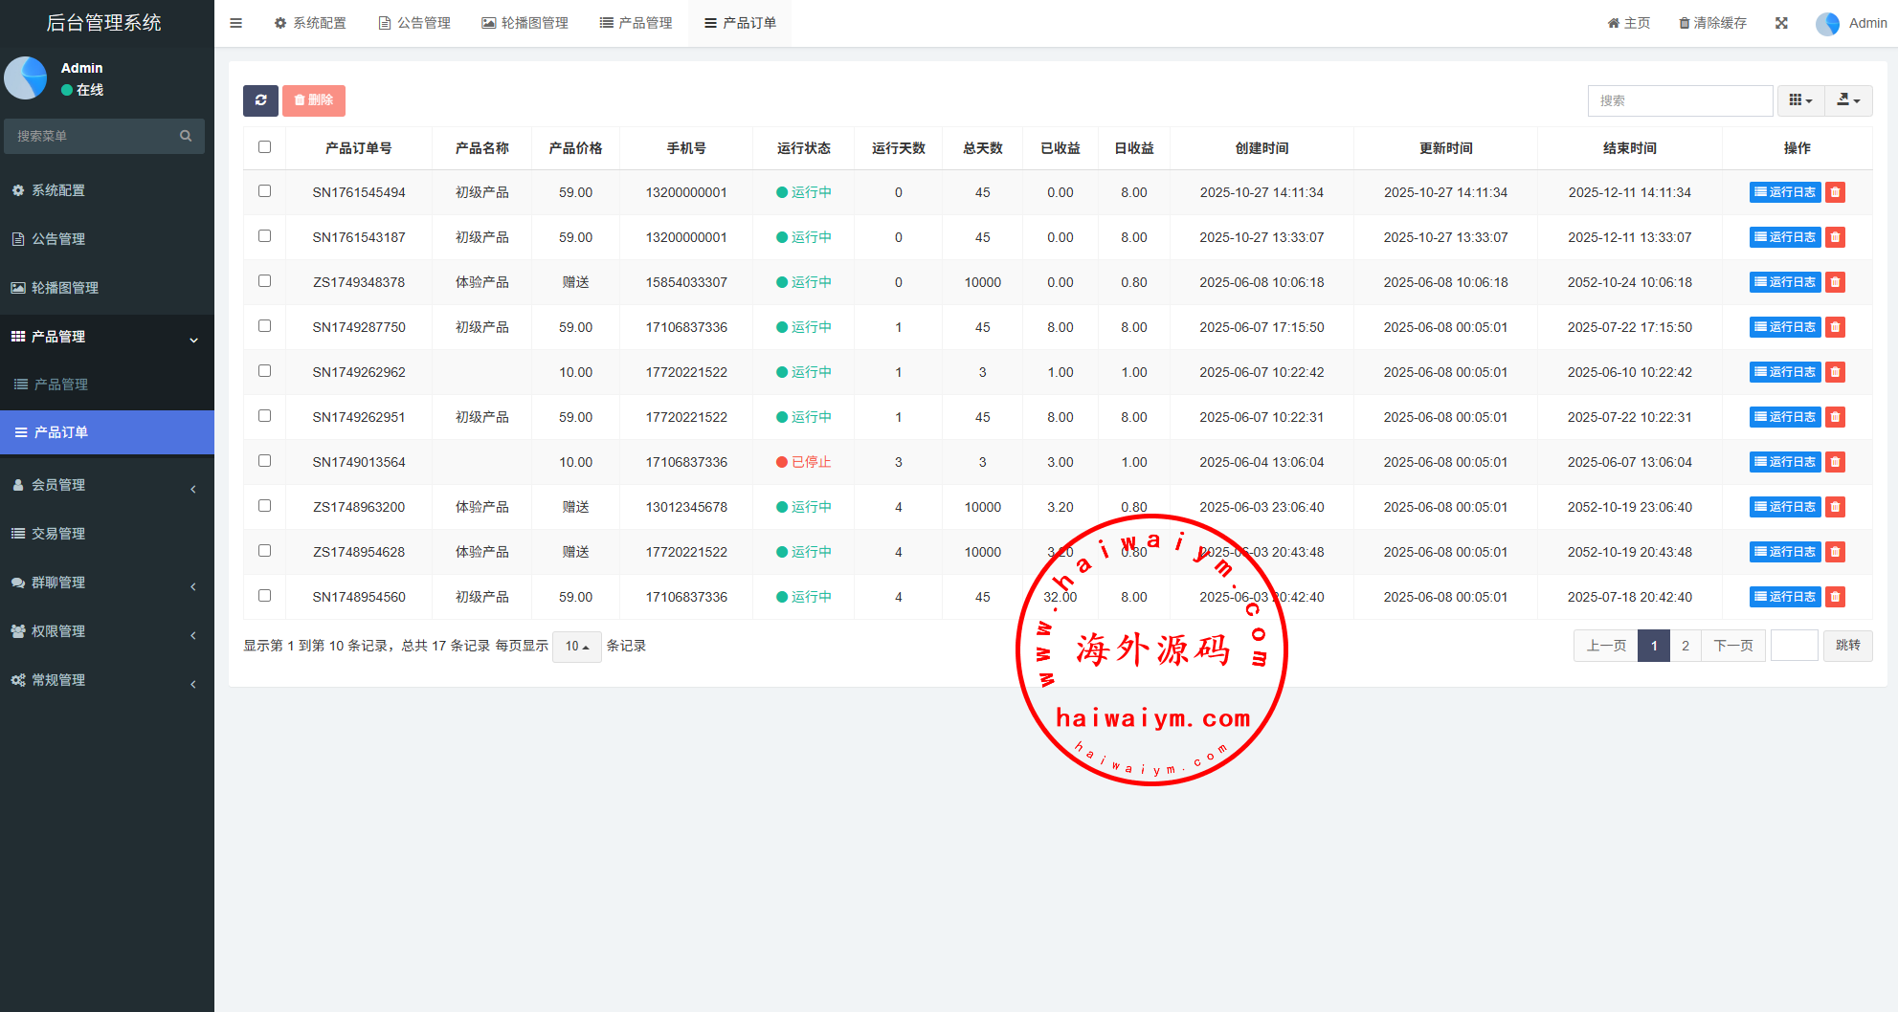Click trash icon for order SN1749013564
The height and width of the screenshot is (1012, 1898).
tap(1835, 462)
